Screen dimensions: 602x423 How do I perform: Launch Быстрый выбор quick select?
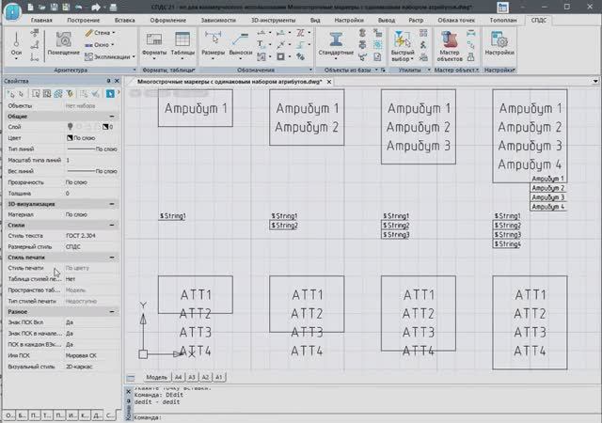coord(403,46)
